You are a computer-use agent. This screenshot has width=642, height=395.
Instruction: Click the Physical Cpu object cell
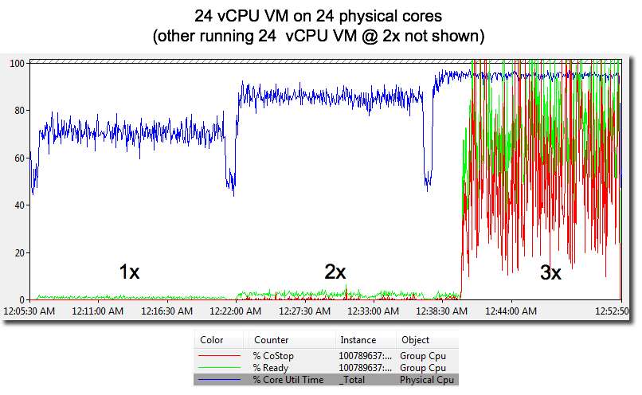(x=427, y=380)
